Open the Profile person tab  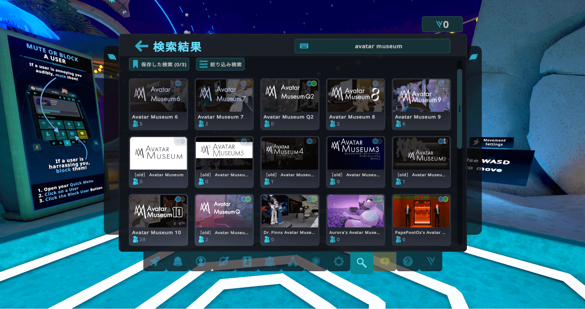pos(201,261)
